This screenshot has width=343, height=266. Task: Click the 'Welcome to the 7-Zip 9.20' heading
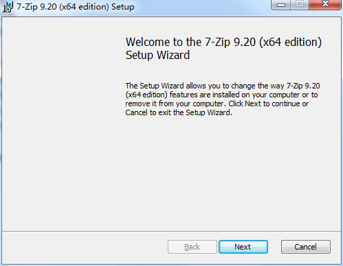(223, 42)
